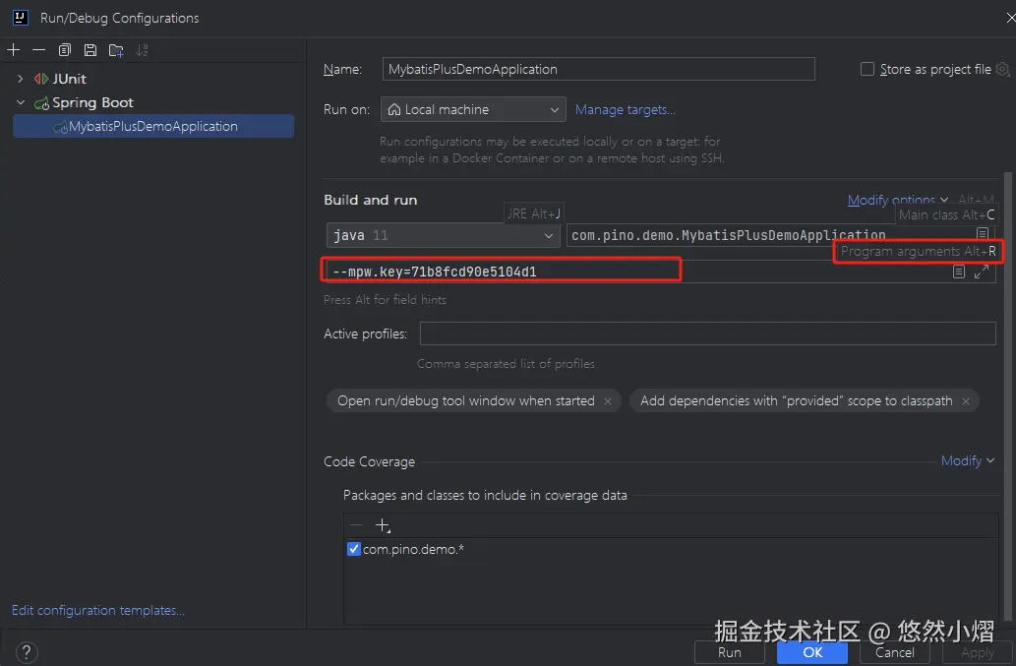The width and height of the screenshot is (1016, 666).
Task: Sort configurations alphabetically
Action: 142,50
